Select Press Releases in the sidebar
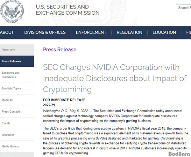The width and height of the screenshot is (191, 157). tap(17, 61)
